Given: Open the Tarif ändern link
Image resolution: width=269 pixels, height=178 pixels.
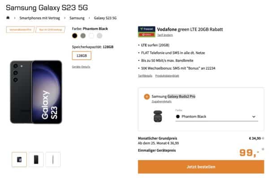Looking at the screenshot, I should pos(165,35).
